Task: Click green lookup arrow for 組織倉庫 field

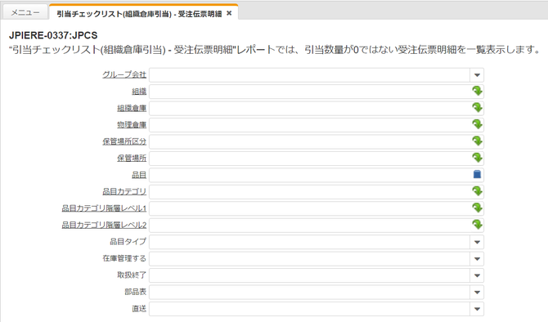Action: tap(477, 108)
